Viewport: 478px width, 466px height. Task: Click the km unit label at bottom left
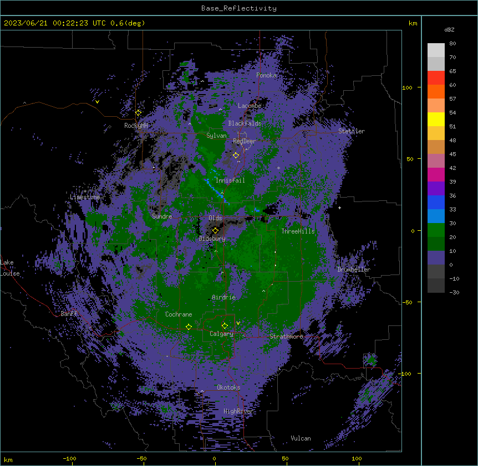click(x=8, y=459)
